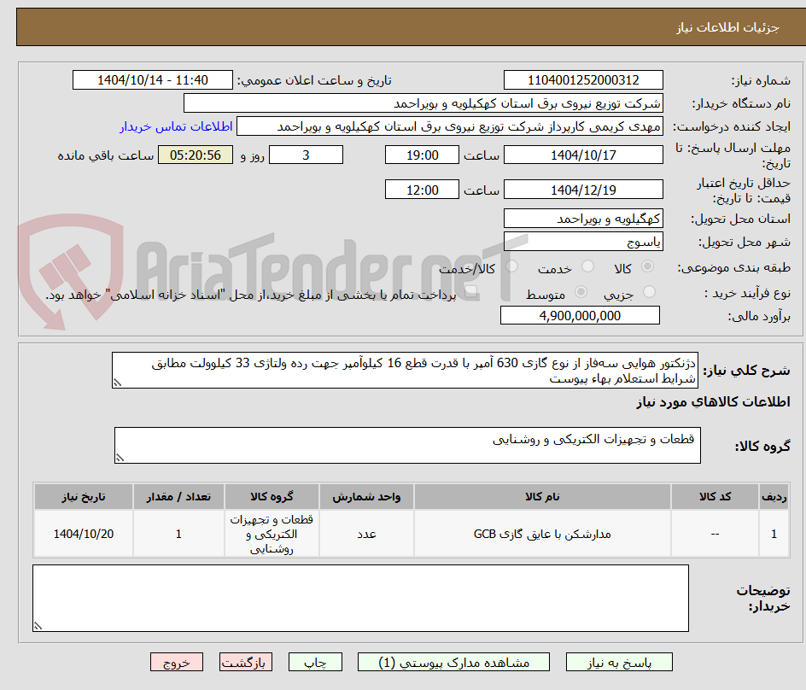Click the remaining time counter 05:20:56
The image size is (806, 690).
pyautogui.click(x=195, y=155)
